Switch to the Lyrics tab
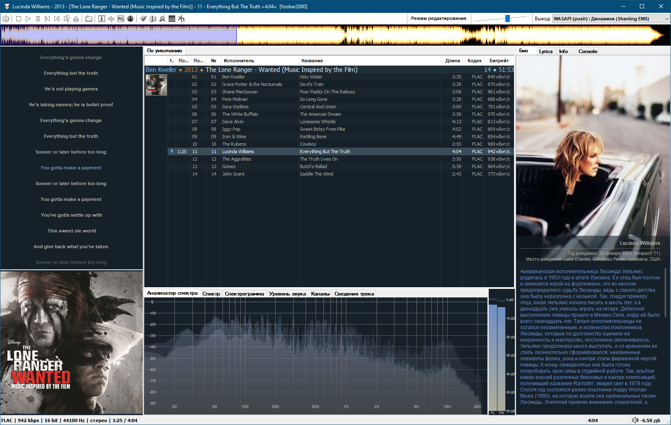This screenshot has width=671, height=425. click(x=546, y=51)
